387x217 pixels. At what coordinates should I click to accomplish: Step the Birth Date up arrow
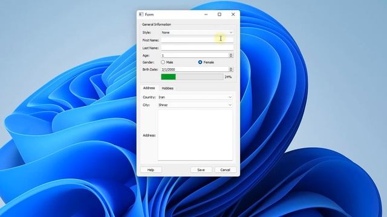coord(231,68)
